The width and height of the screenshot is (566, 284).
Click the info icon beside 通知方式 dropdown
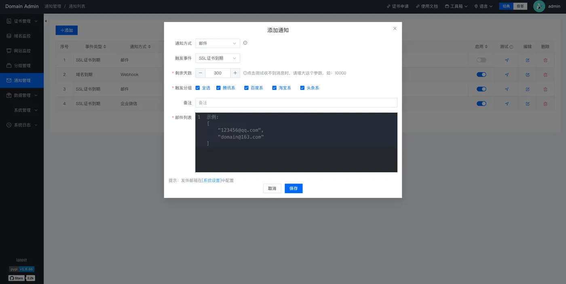(245, 43)
